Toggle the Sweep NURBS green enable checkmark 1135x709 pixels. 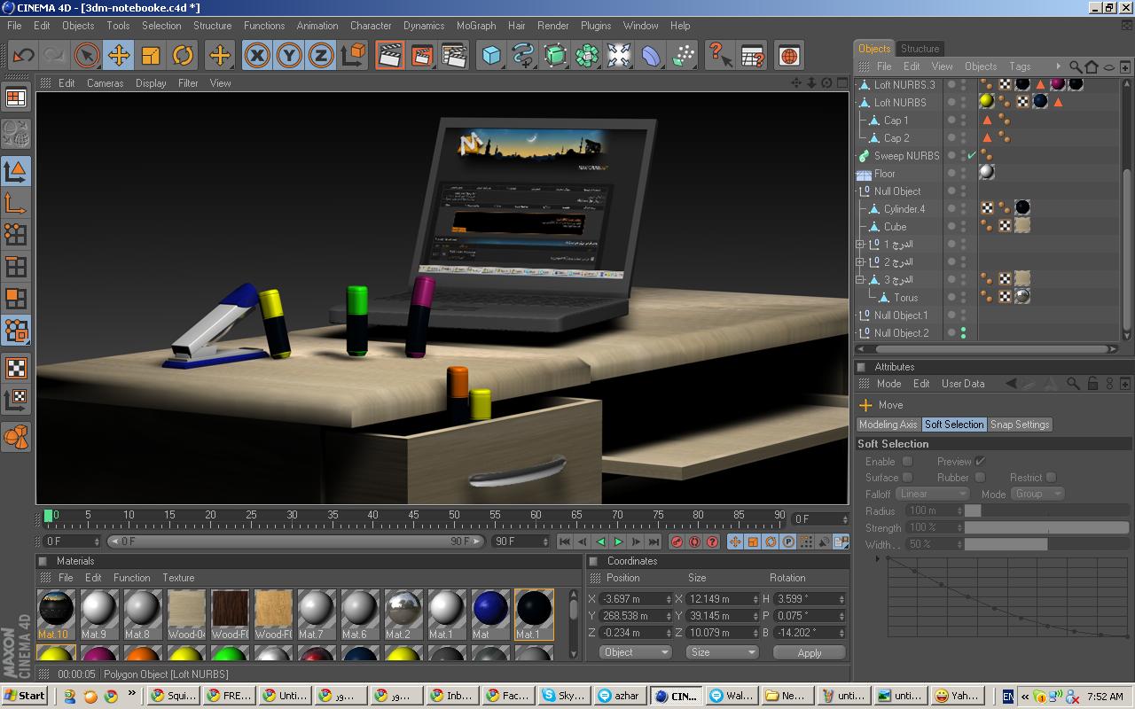(972, 156)
